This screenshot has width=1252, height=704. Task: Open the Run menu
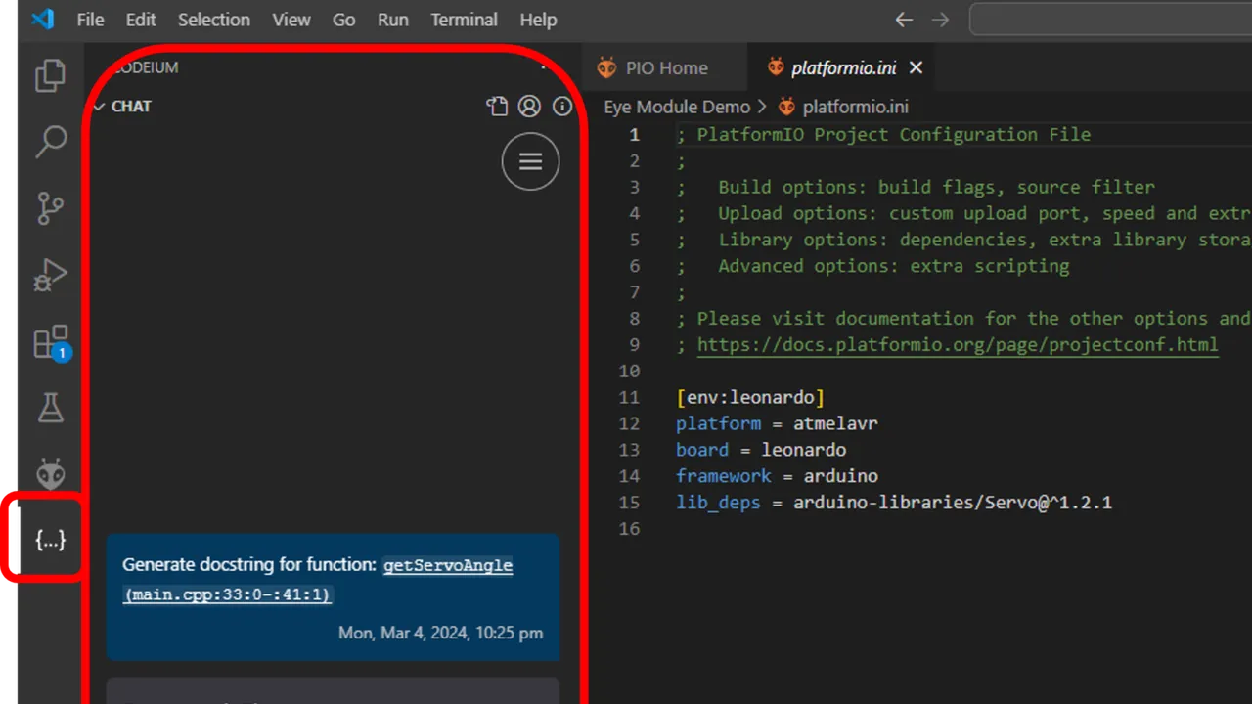point(393,20)
